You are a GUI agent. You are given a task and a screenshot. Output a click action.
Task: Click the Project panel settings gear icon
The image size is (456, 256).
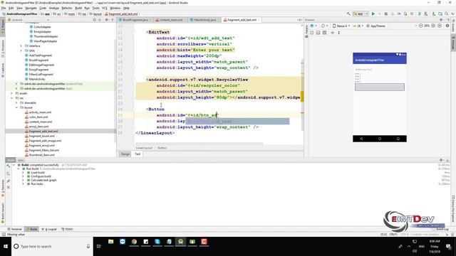[107, 20]
